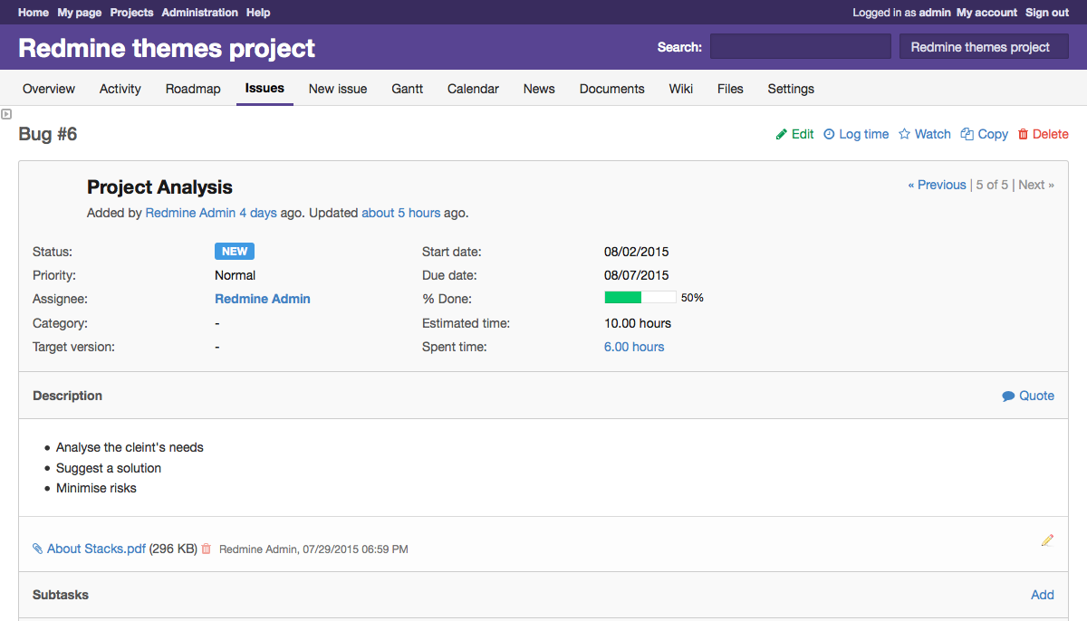Click the paperclip icon beside About Stacks.pdf
Screen dimensions: 1087x621
(x=36, y=549)
